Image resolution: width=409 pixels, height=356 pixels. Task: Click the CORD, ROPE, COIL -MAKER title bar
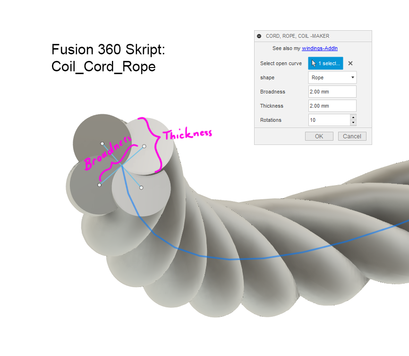point(313,36)
